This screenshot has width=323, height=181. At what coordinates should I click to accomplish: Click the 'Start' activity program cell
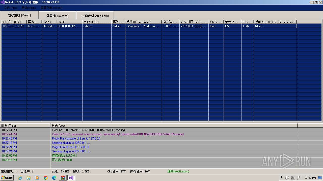click(x=275, y=26)
